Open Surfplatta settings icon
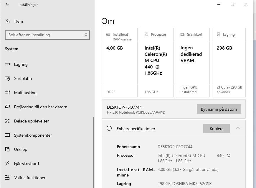The height and width of the screenshot is (188, 256). click(8, 79)
